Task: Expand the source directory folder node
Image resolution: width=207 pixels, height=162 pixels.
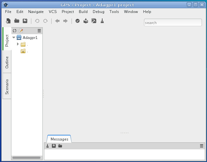Action: 18,44
